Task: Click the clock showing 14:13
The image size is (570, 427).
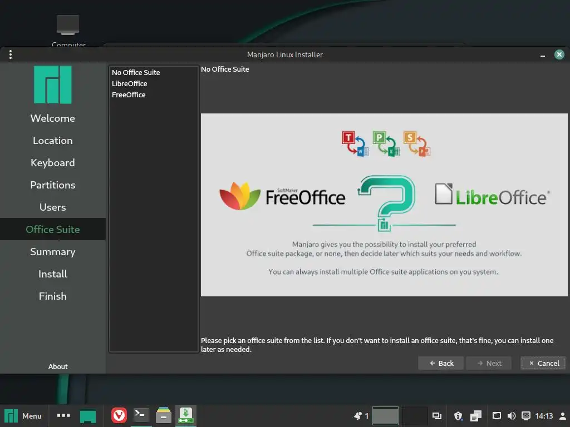Action: [x=544, y=416]
